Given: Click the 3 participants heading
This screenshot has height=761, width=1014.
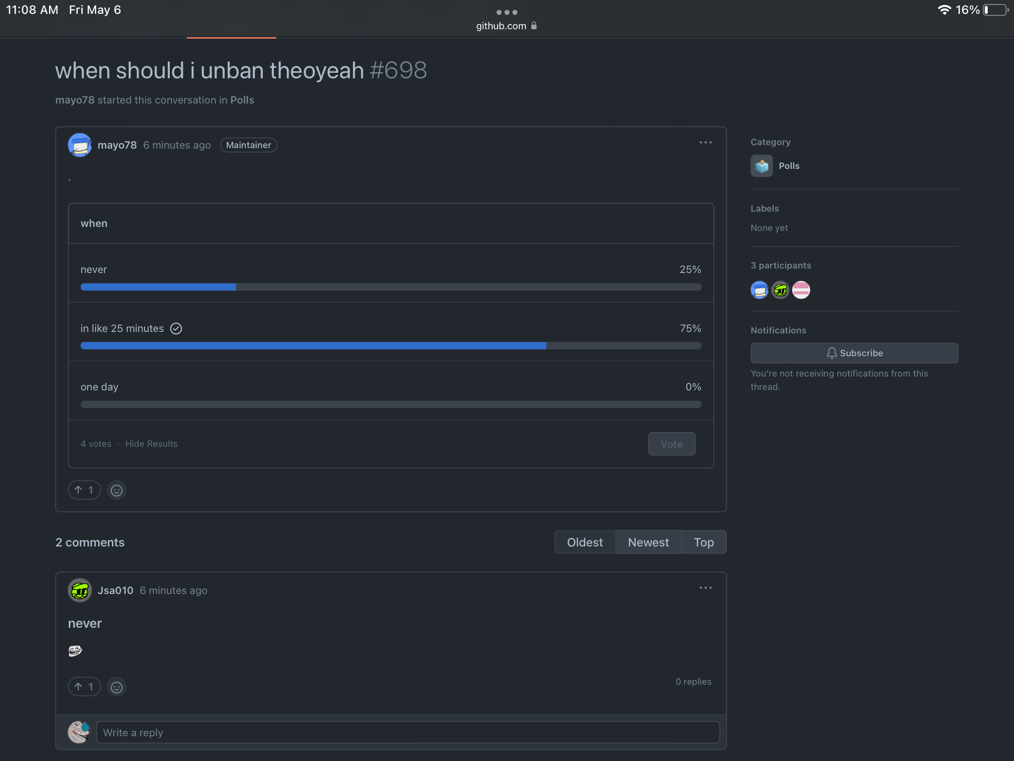Looking at the screenshot, I should pos(781,266).
